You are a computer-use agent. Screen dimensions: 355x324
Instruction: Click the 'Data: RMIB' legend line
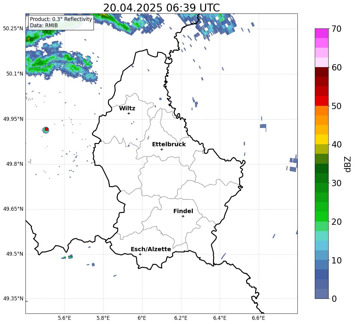(x=44, y=25)
